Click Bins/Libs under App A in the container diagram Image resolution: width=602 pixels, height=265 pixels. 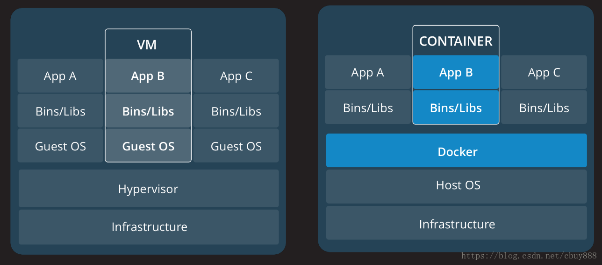368,107
